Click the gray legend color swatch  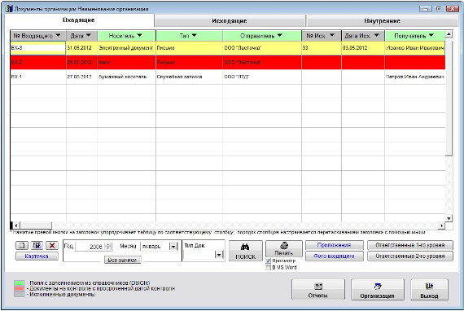point(20,294)
